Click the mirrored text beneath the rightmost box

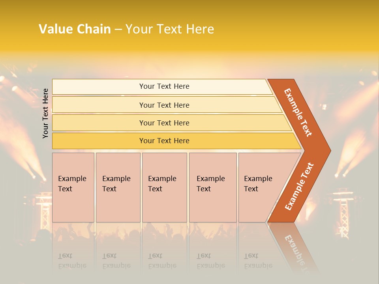(x=258, y=261)
